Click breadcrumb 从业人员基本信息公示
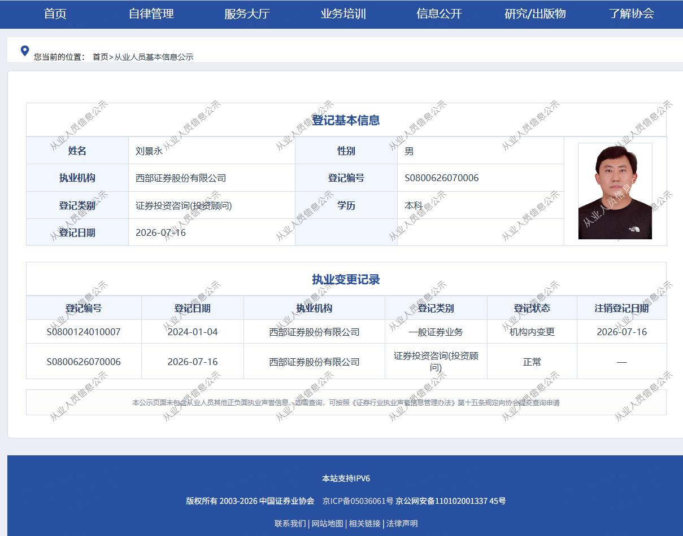This screenshot has width=683, height=536. (x=154, y=57)
